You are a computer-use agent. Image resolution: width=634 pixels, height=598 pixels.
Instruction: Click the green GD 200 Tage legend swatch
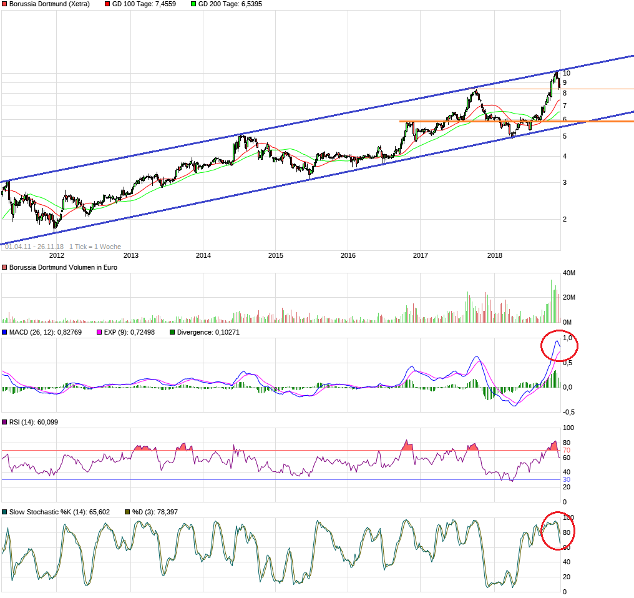click(193, 4)
